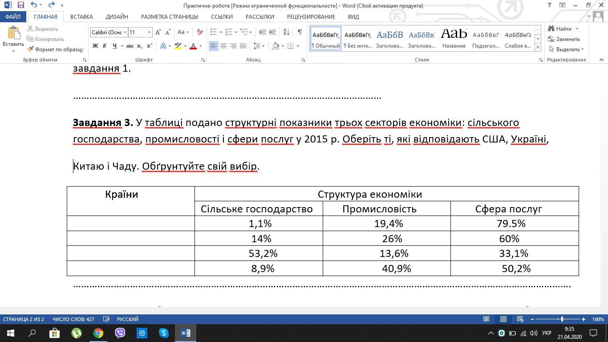Click the save icon in title bar

pos(20,5)
